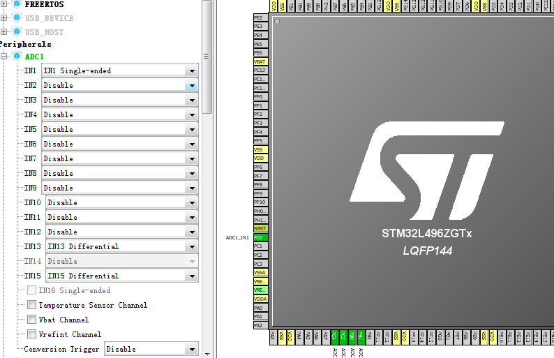
Task: Select the green PB0 pin at the chip bottom
Action: [x=352, y=338]
